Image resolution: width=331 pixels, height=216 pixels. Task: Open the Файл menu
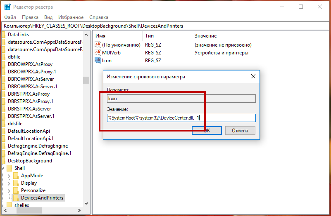10,17
